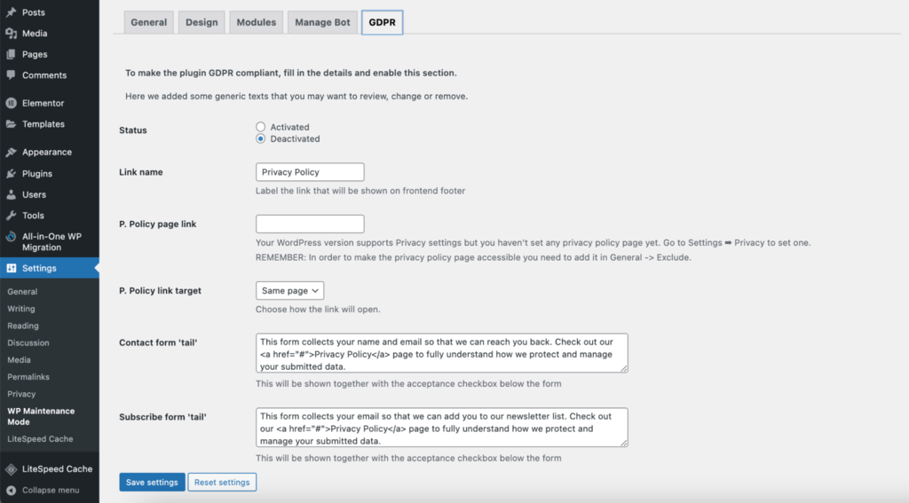Select the Activated status radio button
Screen dimensions: 909x503
pyautogui.click(x=261, y=127)
